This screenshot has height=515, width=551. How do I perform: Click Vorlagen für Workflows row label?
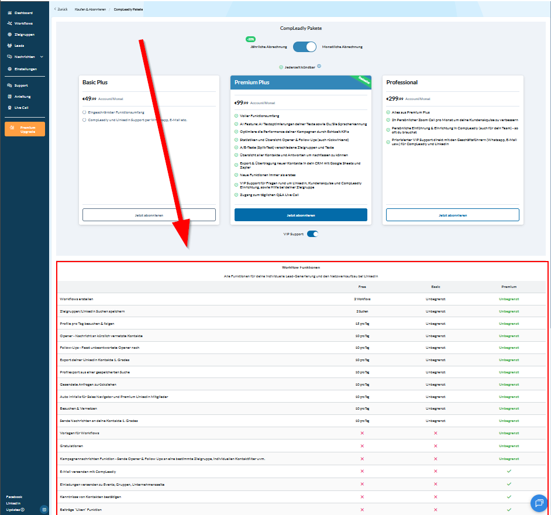(80, 433)
